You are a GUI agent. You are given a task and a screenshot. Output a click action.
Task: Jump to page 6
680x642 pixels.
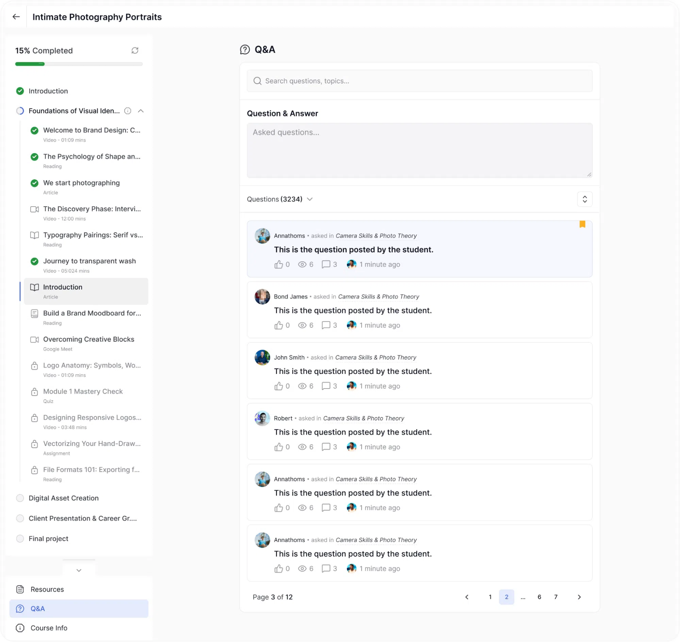[540, 597]
